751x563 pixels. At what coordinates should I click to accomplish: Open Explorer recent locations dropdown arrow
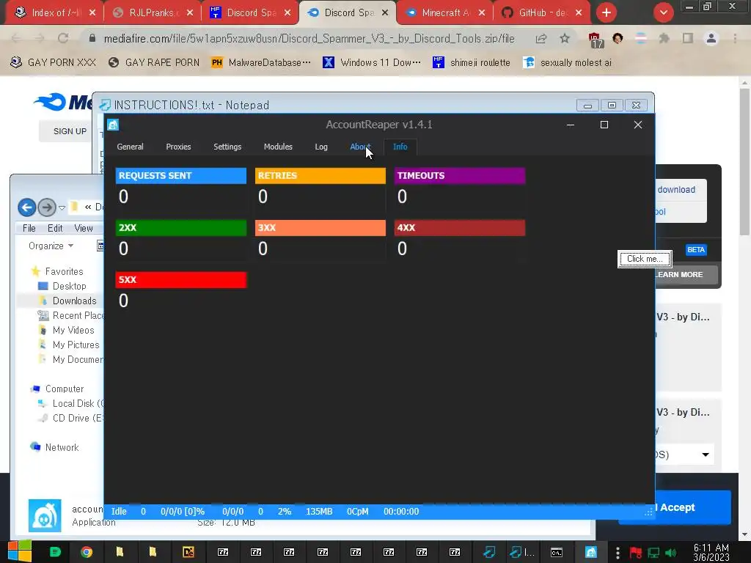pos(62,207)
